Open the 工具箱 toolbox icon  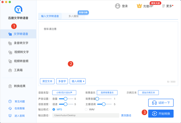pos(10,70)
